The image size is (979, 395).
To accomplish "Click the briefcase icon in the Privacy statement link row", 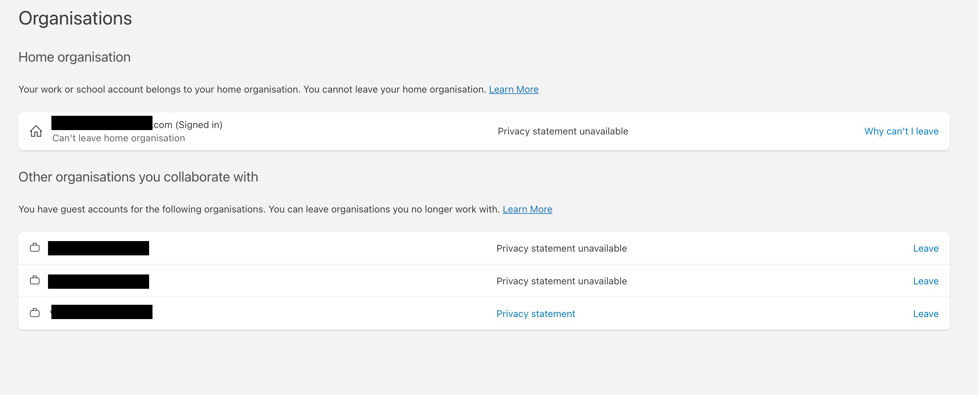I will pyautogui.click(x=35, y=313).
